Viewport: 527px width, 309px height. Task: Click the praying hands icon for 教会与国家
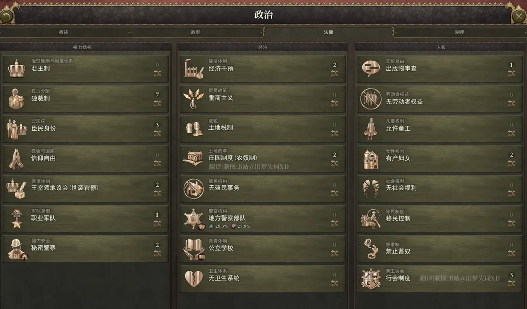pyautogui.click(x=16, y=158)
